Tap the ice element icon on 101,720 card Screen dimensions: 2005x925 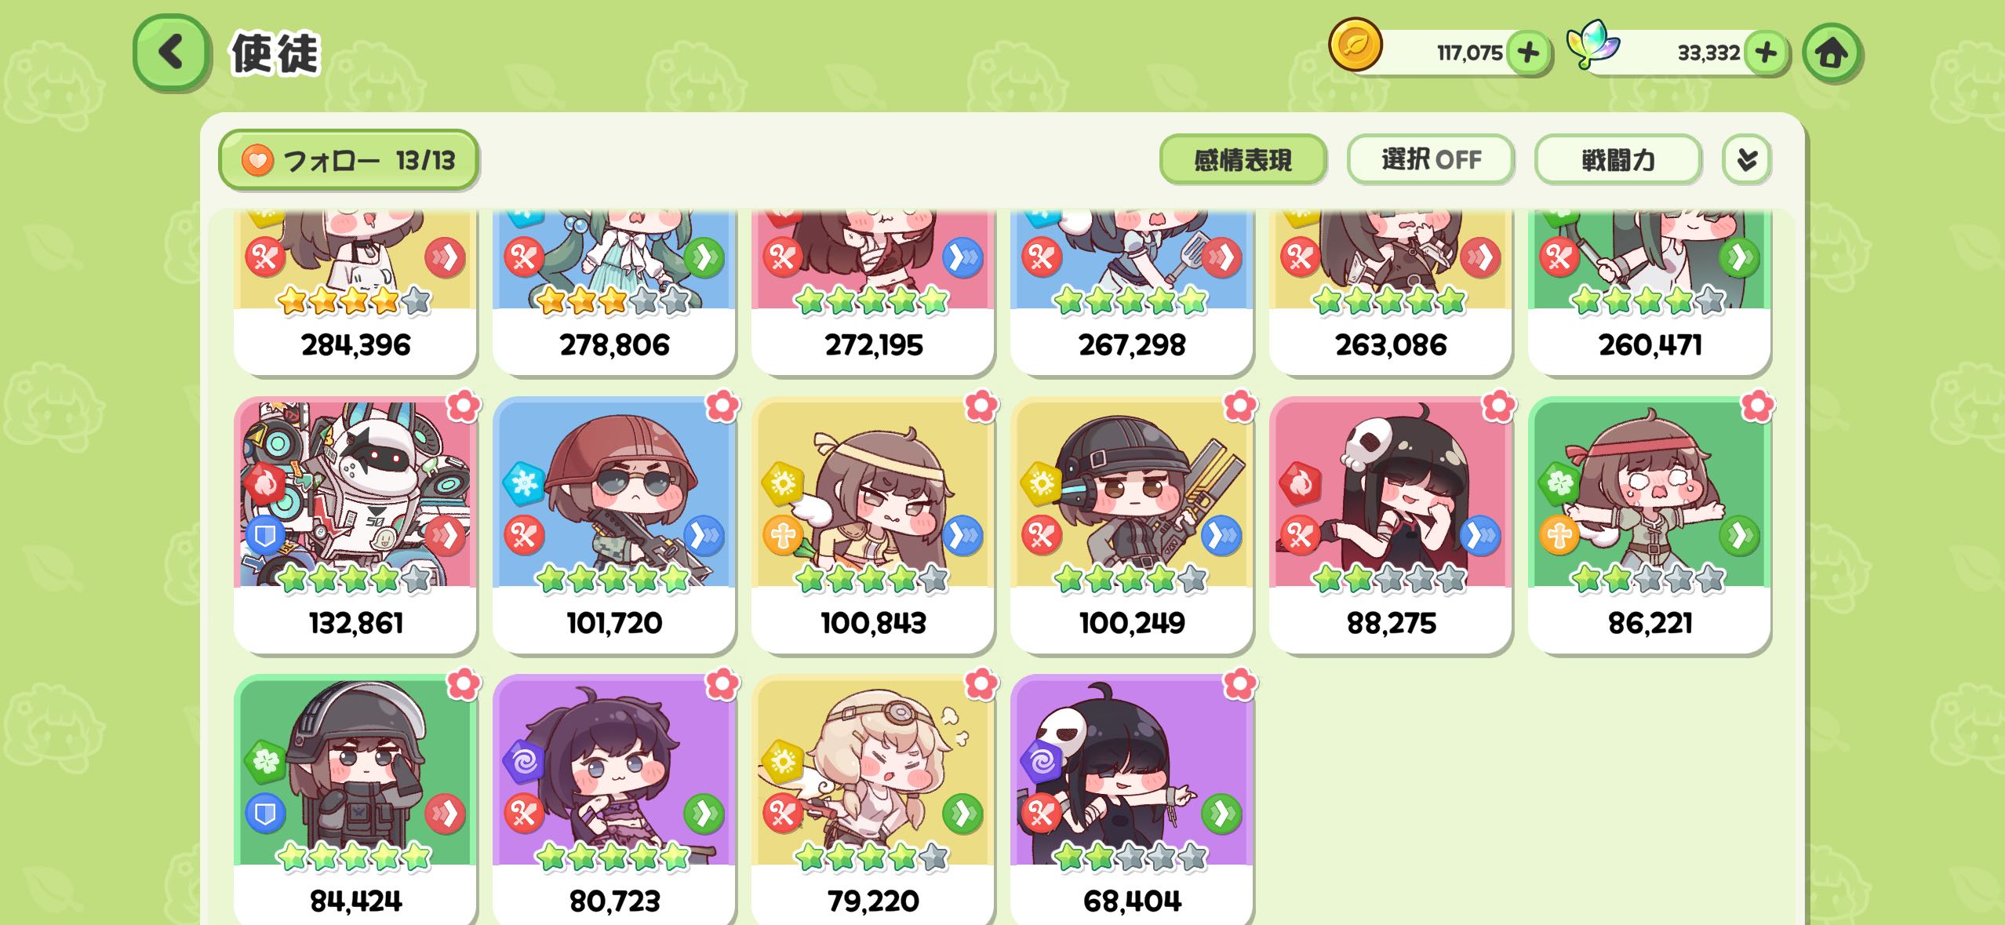coord(523,483)
